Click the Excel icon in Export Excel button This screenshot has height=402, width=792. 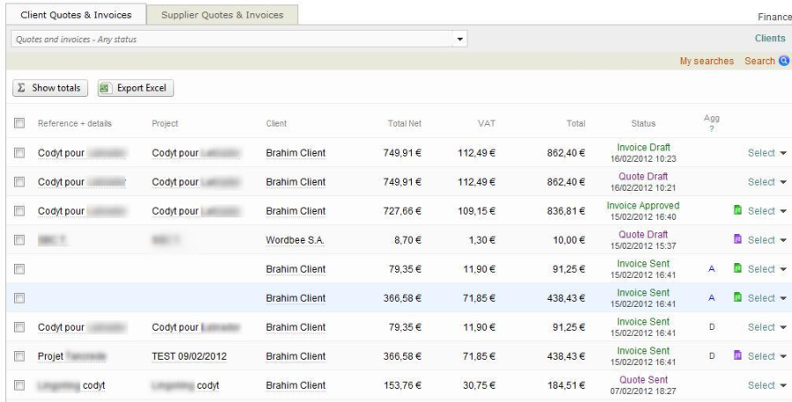point(104,88)
